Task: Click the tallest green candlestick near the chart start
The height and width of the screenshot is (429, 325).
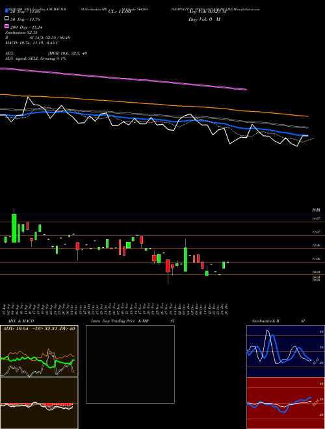Action: click(x=14, y=228)
